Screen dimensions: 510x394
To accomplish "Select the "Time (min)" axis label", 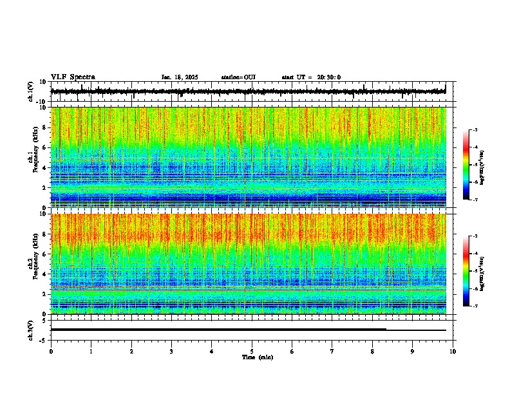I will click(x=258, y=357).
